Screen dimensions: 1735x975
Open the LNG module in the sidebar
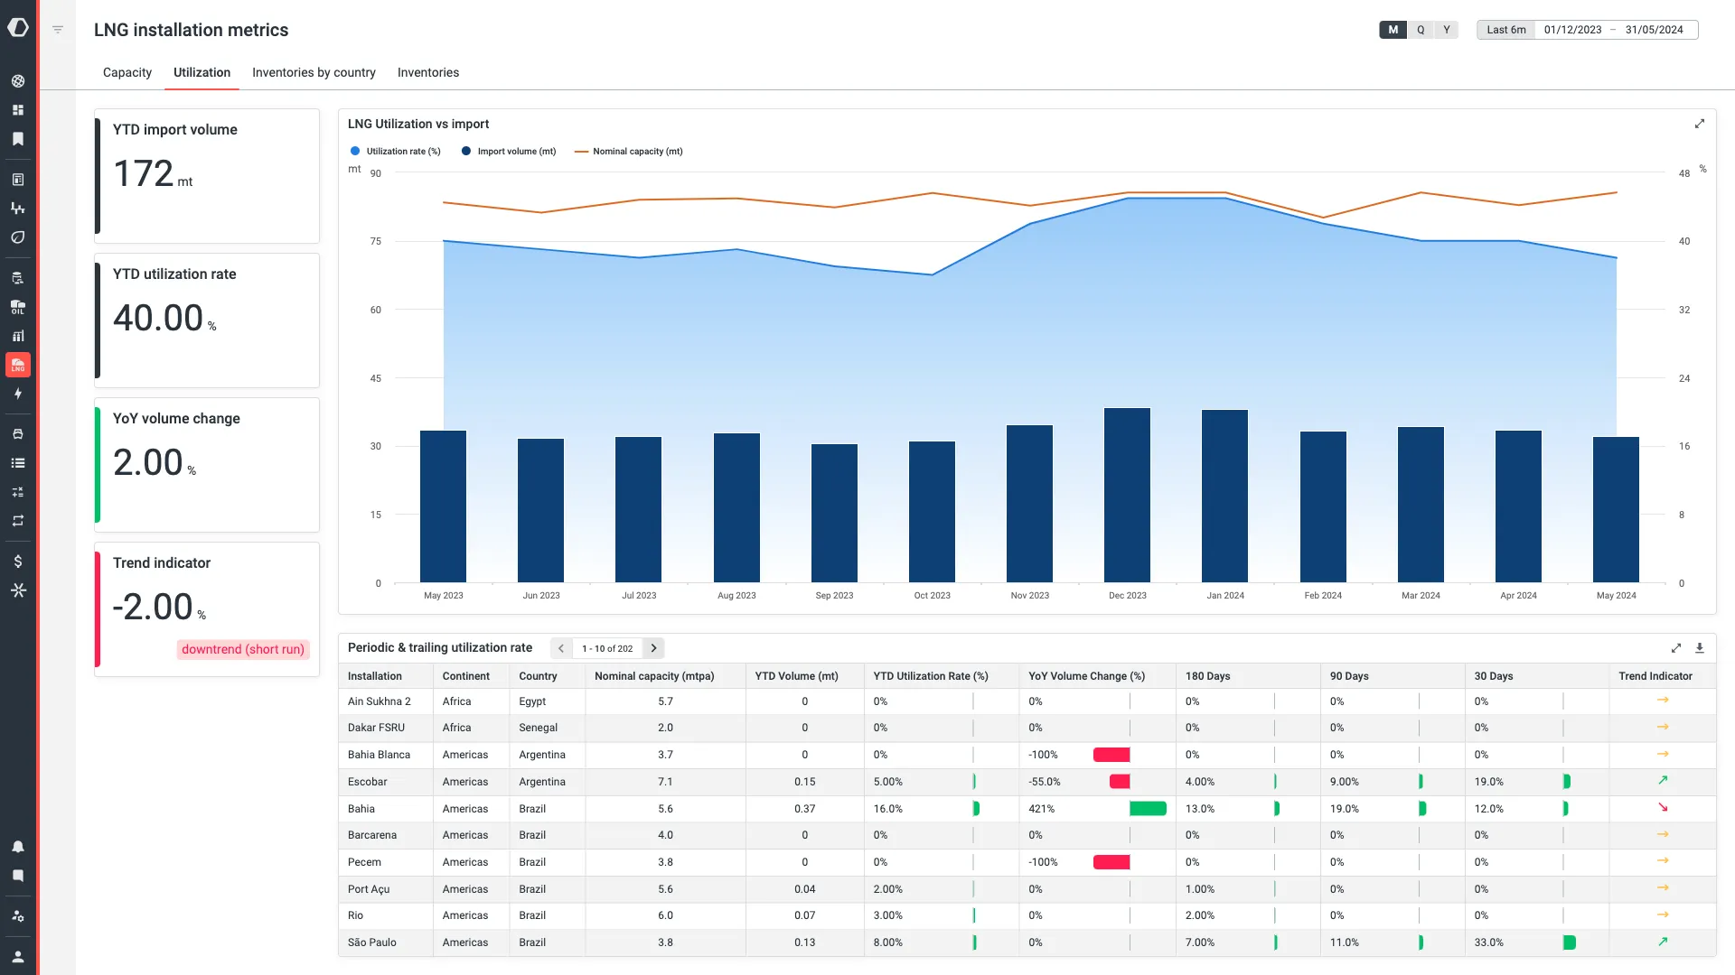click(x=18, y=365)
